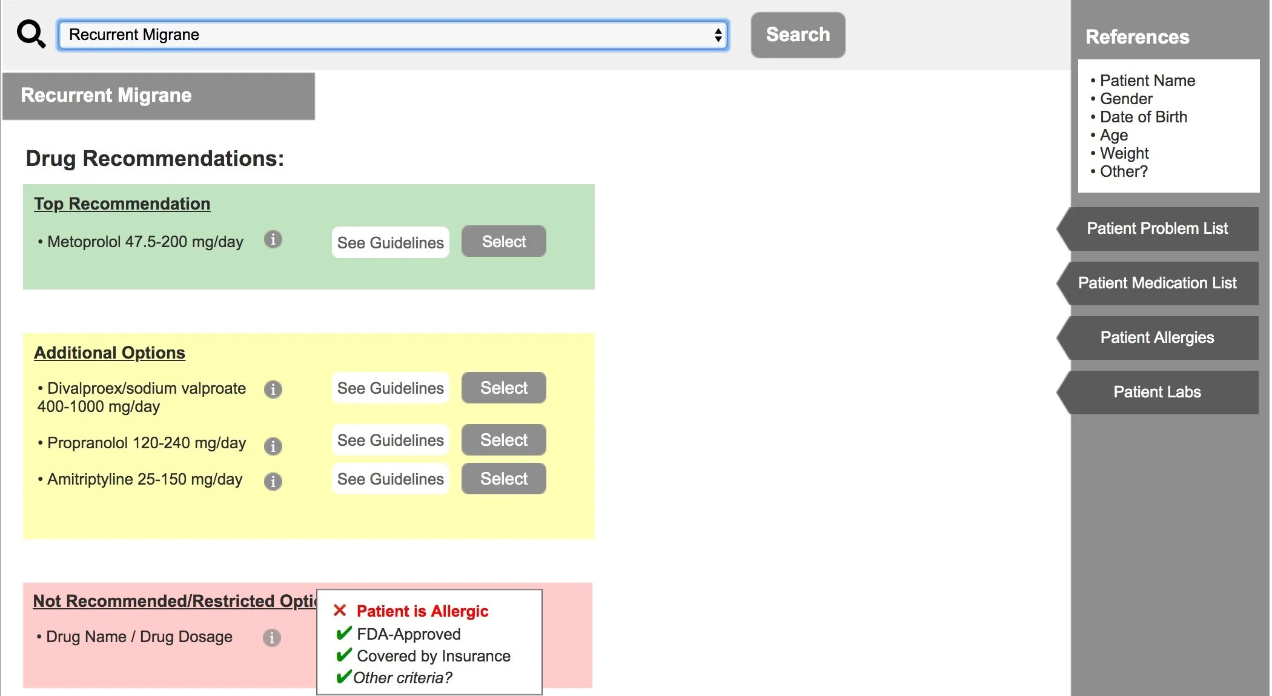
Task: Open the info icon beside Metoprolol
Action: 273,240
